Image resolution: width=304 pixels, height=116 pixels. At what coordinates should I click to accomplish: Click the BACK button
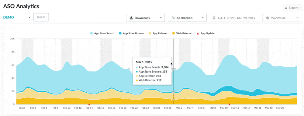(41, 17)
